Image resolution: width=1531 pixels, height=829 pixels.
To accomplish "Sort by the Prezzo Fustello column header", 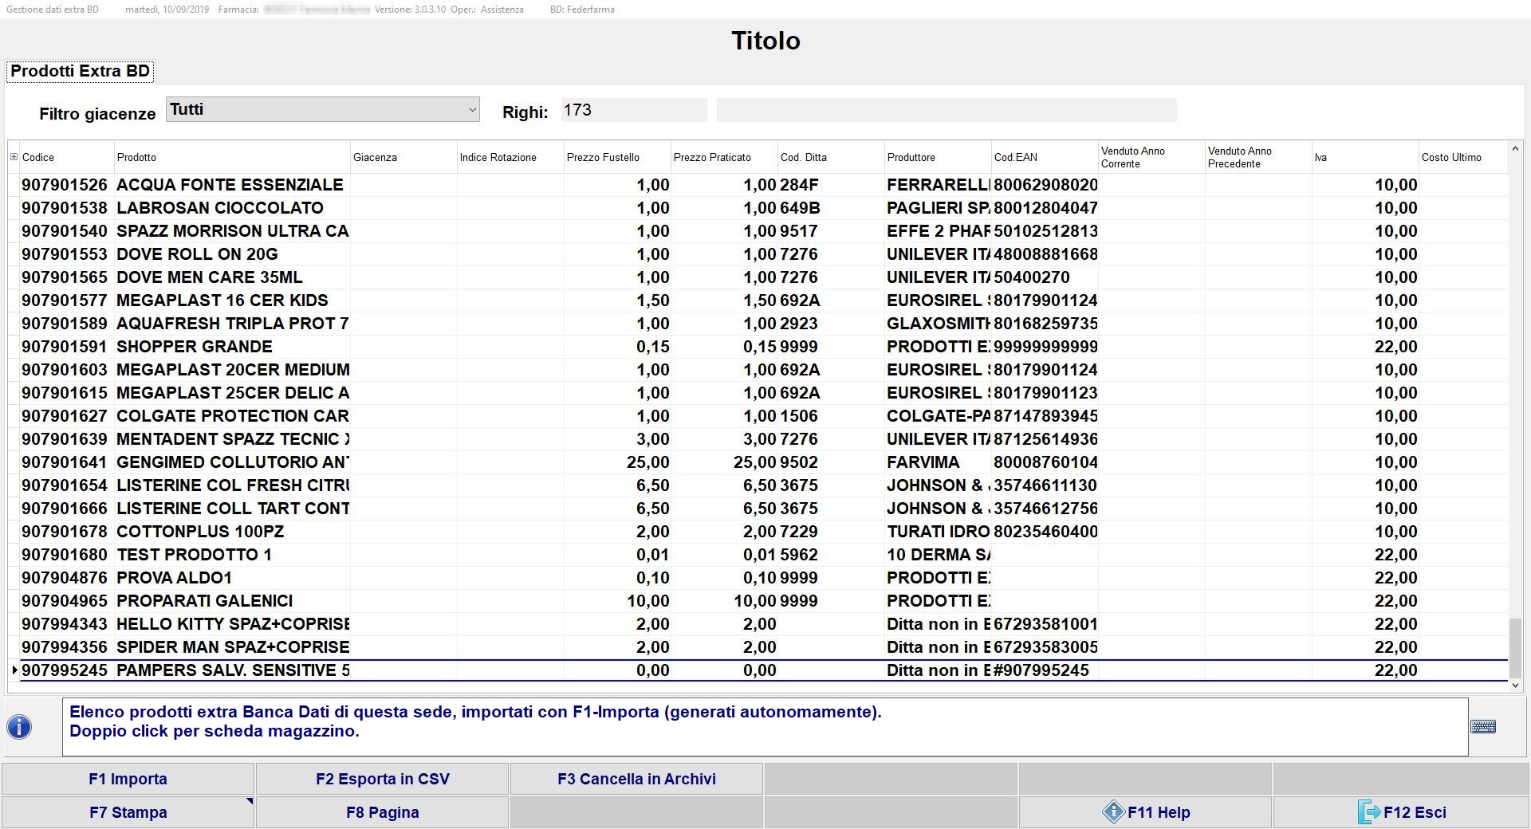I will pos(603,158).
